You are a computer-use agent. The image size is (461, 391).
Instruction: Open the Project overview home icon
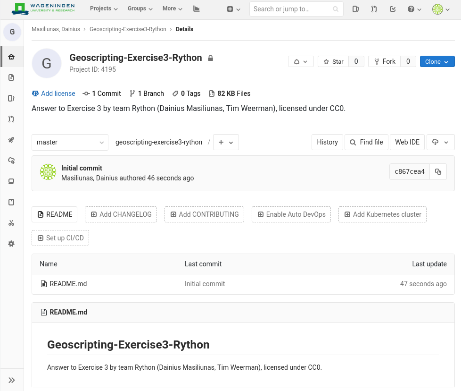(11, 56)
